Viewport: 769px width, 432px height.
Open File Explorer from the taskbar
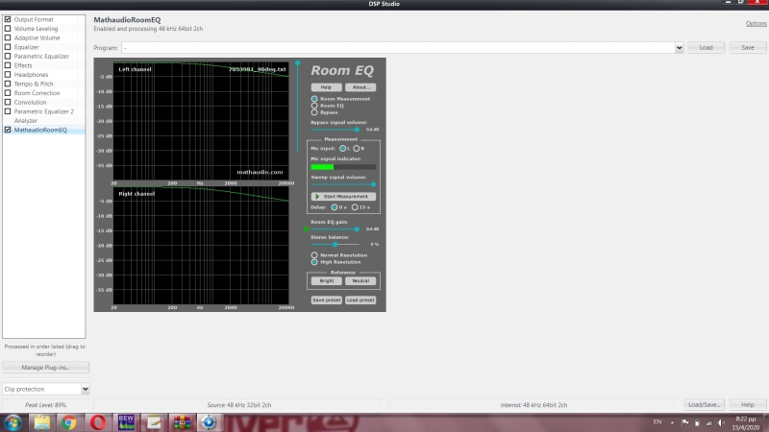point(43,421)
